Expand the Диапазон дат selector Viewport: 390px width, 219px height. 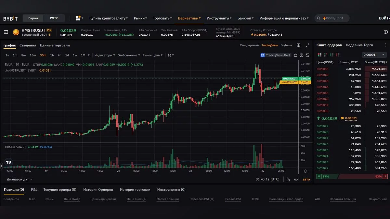[19, 179]
